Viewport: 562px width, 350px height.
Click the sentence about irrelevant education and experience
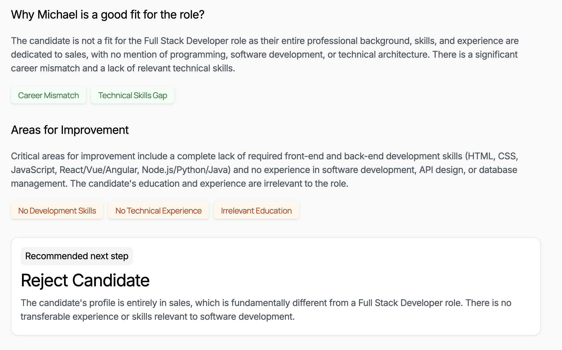click(x=209, y=184)
